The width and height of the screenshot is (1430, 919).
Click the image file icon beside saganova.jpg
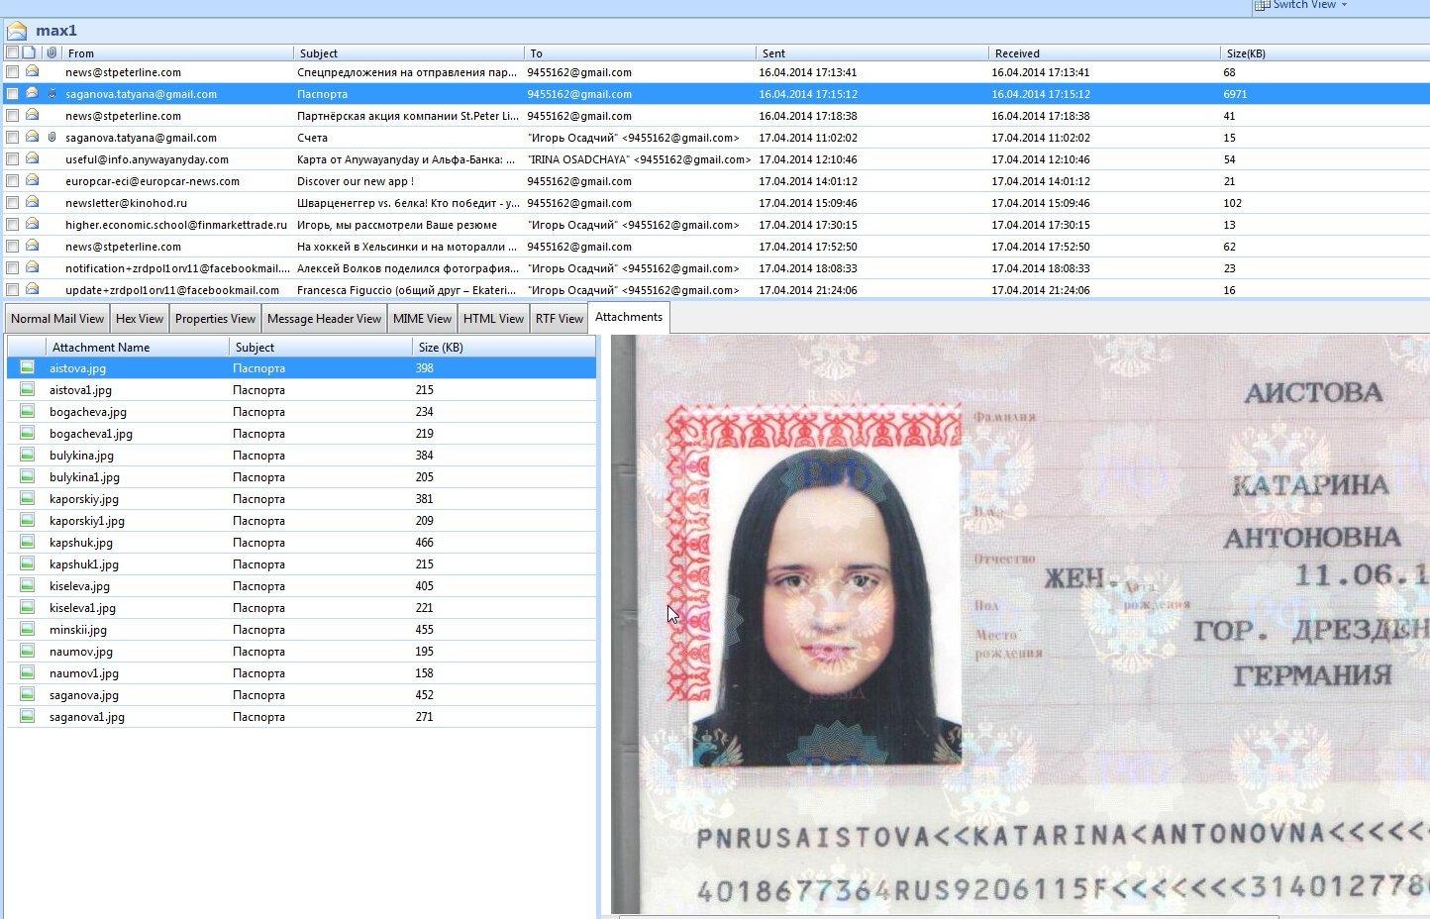pyautogui.click(x=27, y=694)
